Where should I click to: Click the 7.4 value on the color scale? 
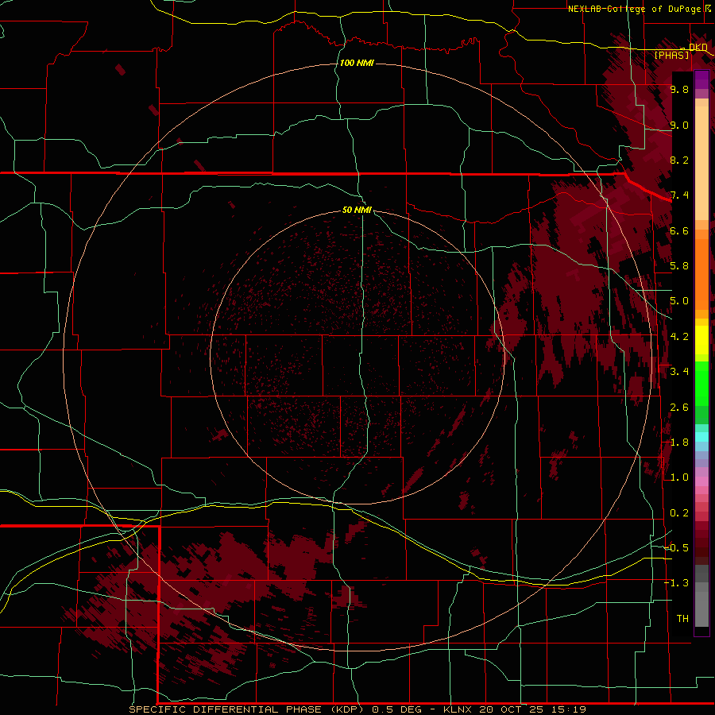point(679,195)
